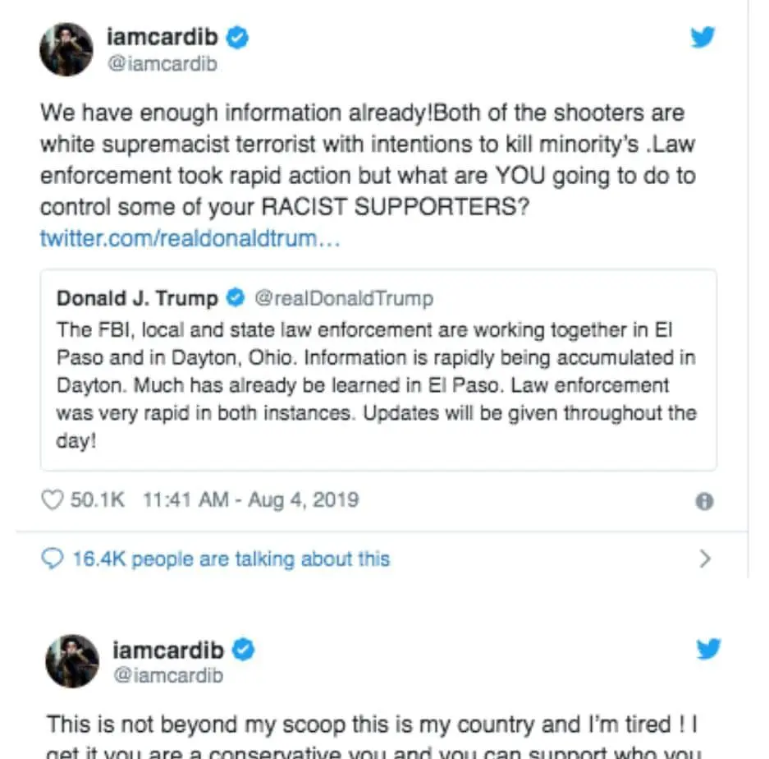769x759 pixels.
Task: Open the twitter.com/realdonaldtrum… link
Action: click(190, 240)
